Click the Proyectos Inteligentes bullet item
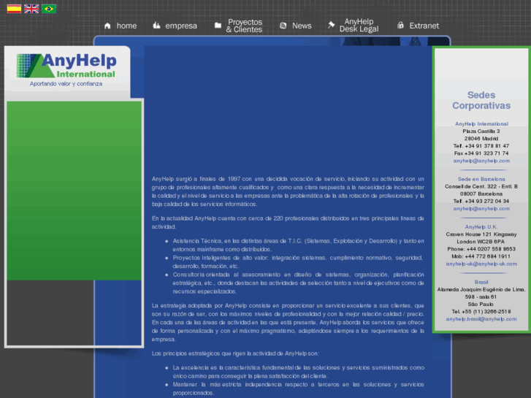 (298, 262)
